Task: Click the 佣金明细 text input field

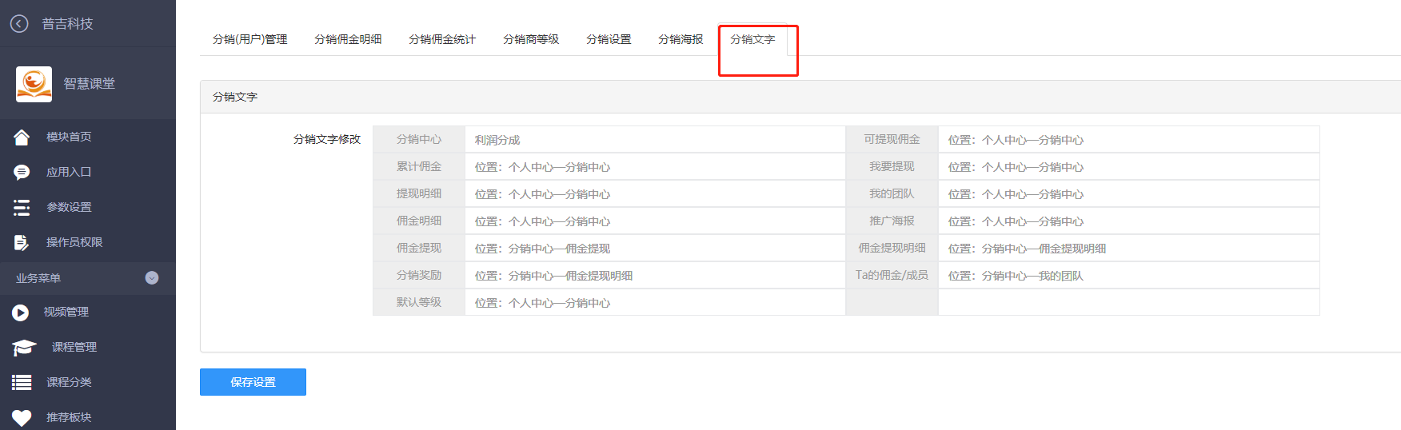Action: pyautogui.click(x=655, y=221)
